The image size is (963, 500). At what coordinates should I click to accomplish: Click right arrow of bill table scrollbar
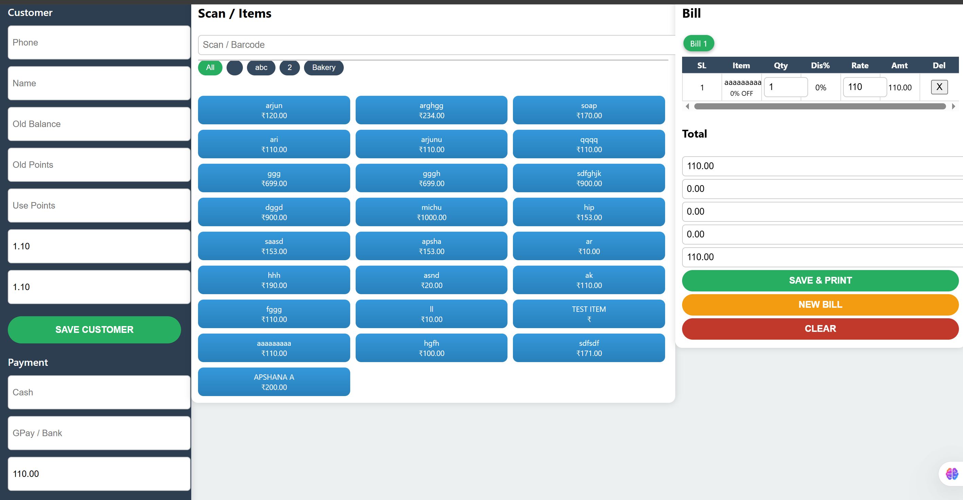click(953, 107)
